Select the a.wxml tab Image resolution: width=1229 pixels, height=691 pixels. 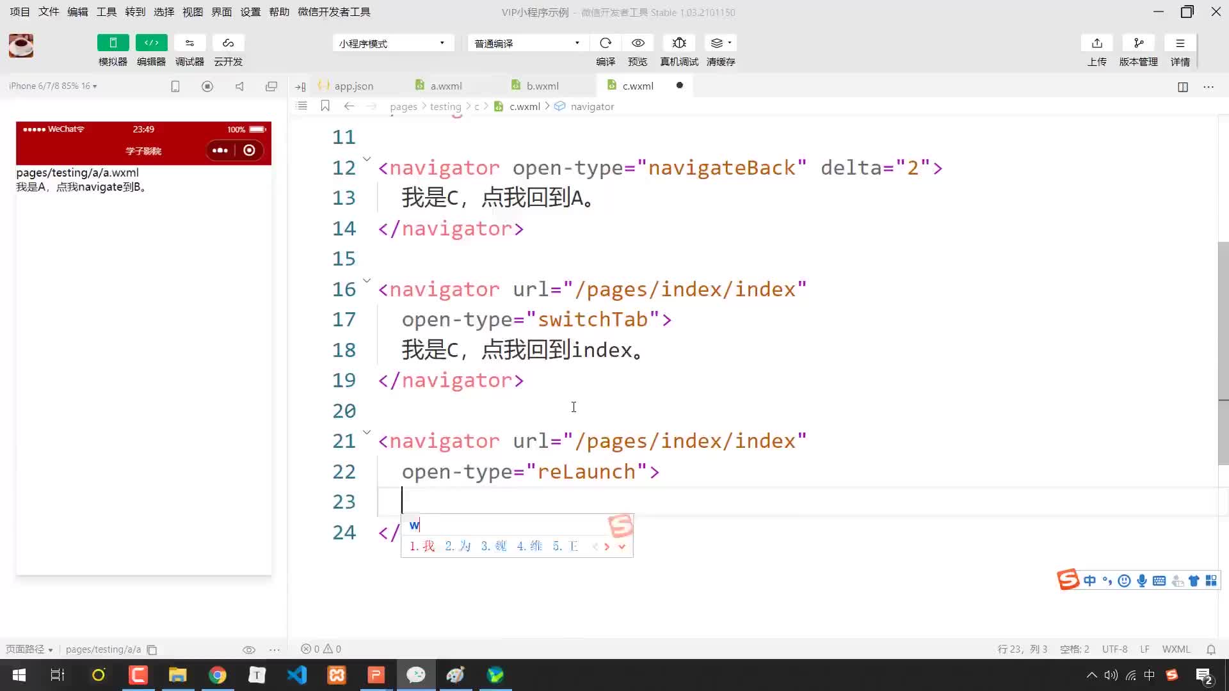(447, 85)
